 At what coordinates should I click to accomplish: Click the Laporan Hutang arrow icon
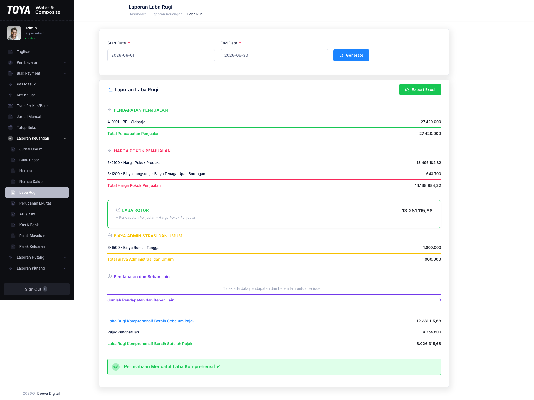tap(10, 257)
